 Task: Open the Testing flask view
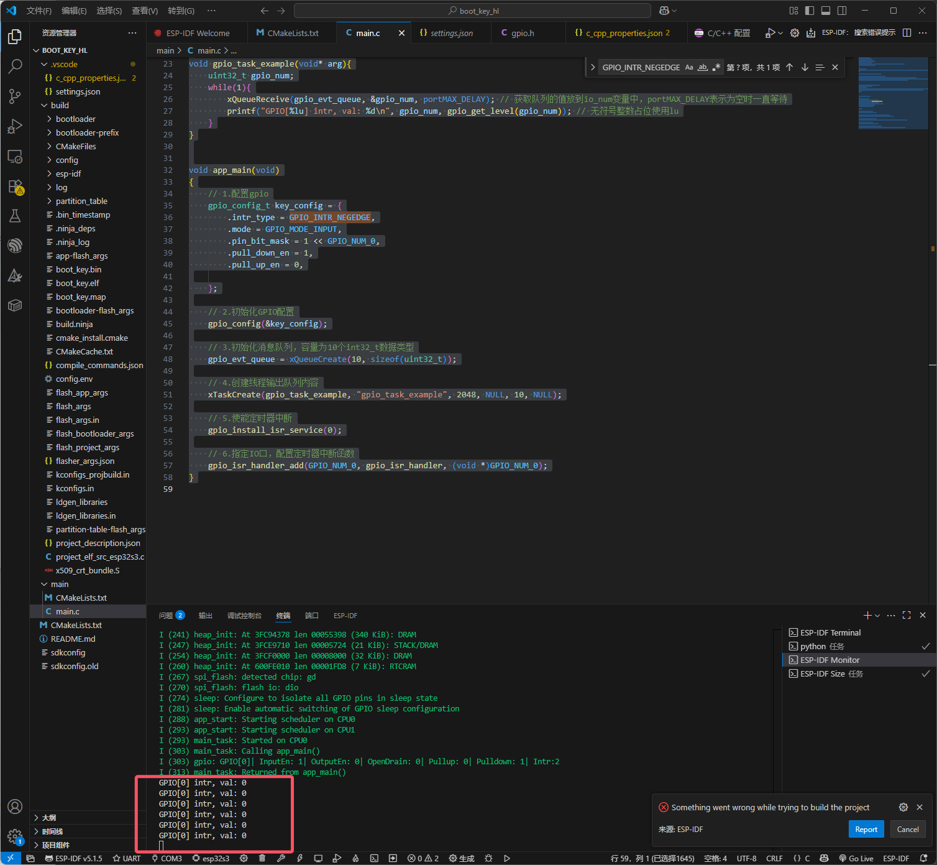(x=15, y=216)
